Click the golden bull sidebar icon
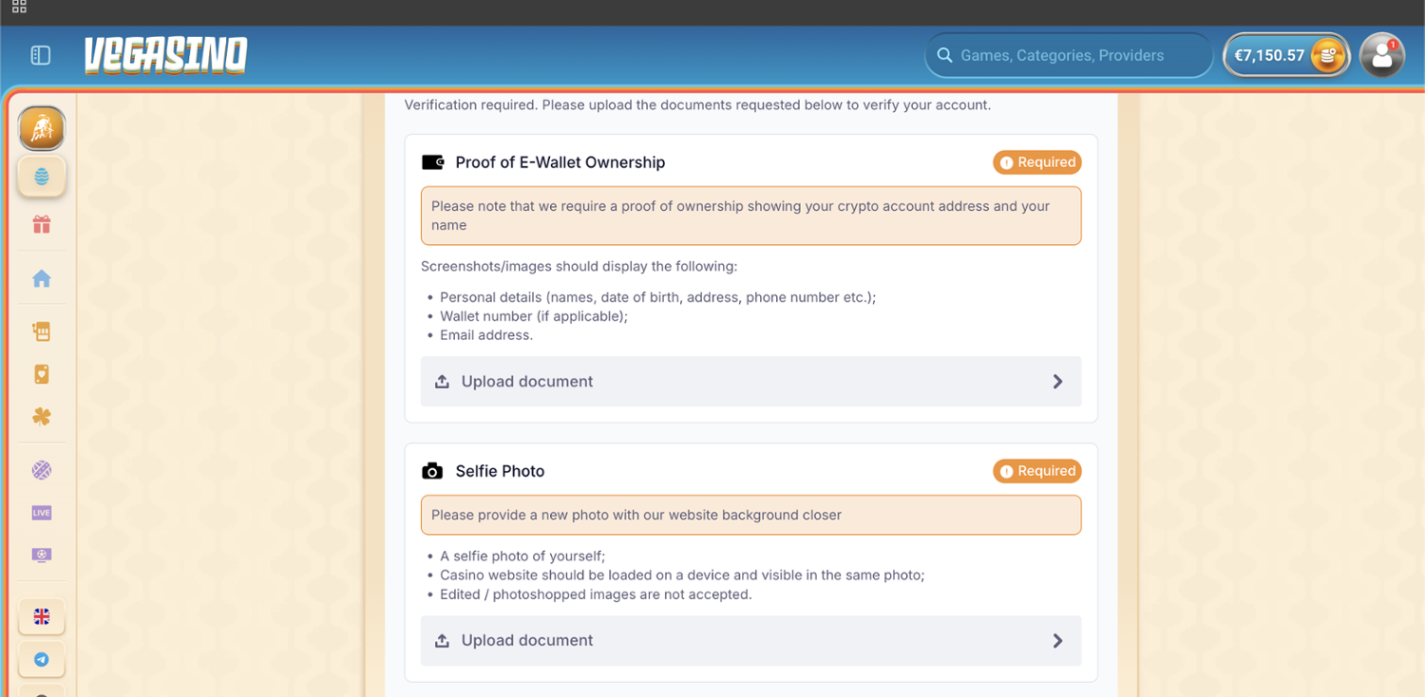This screenshot has width=1425, height=697. tap(42, 129)
